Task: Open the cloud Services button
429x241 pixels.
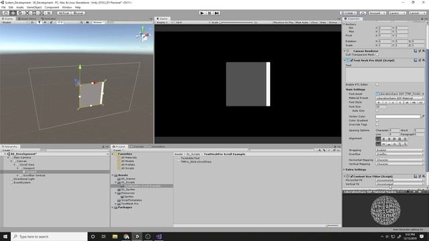Action: [x=363, y=13]
